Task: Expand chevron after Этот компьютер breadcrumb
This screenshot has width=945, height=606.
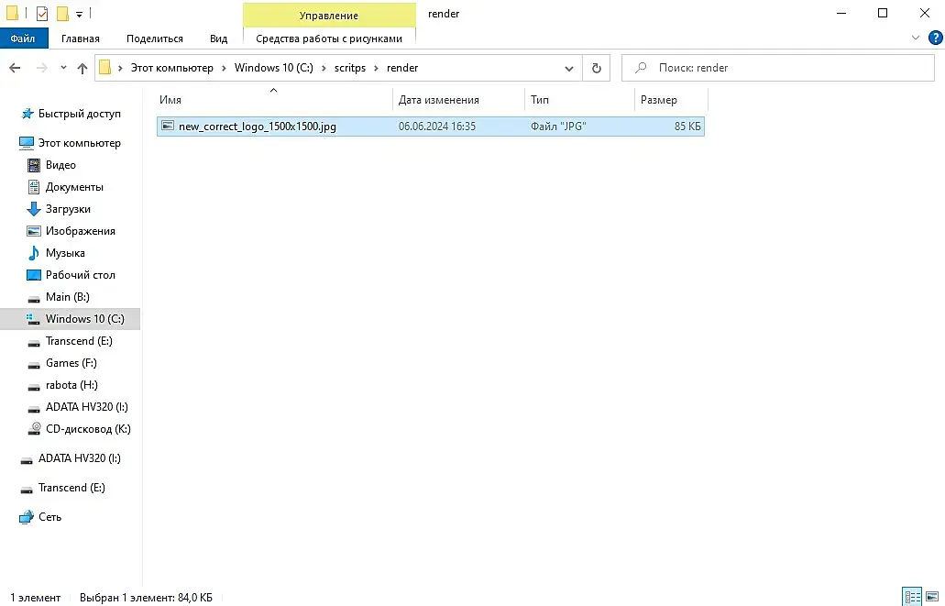Action: pyautogui.click(x=224, y=68)
